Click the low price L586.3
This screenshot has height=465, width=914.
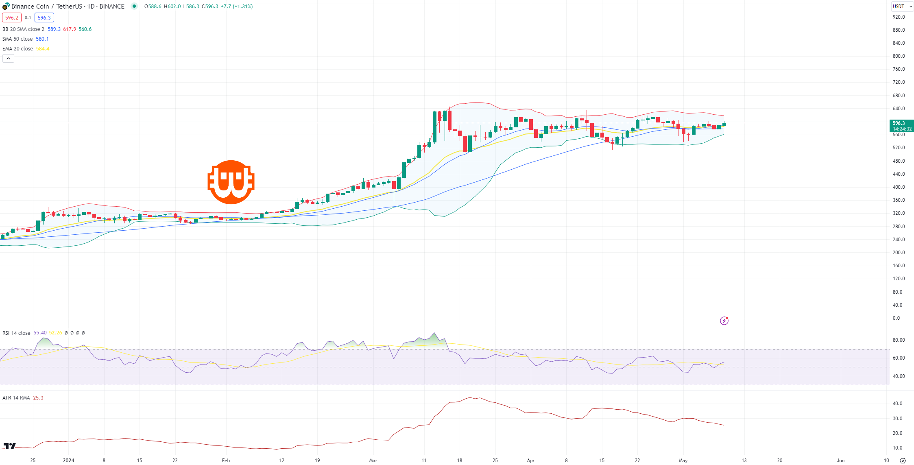point(191,7)
